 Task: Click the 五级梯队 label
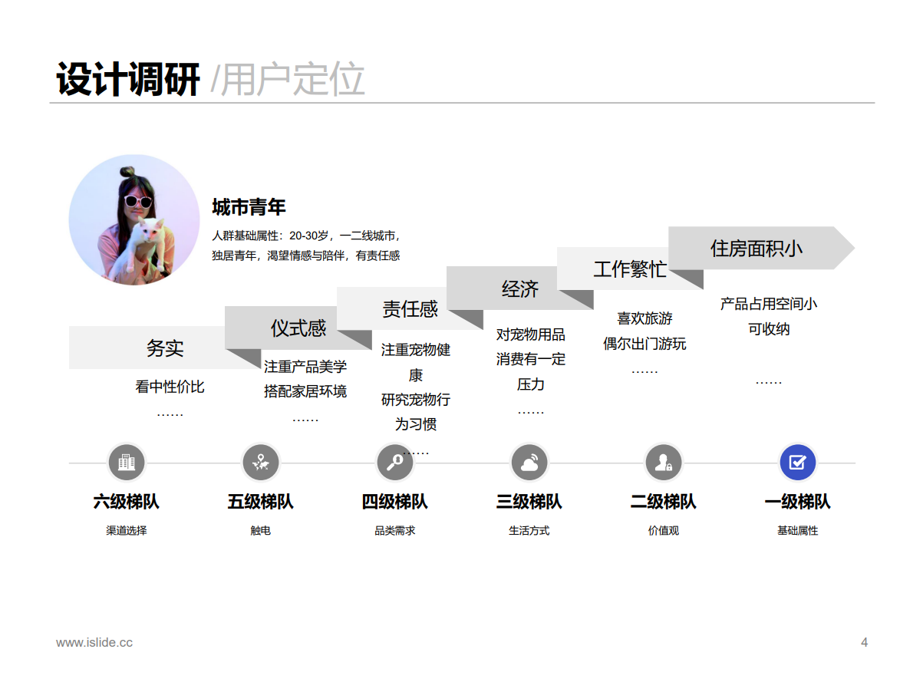click(261, 502)
